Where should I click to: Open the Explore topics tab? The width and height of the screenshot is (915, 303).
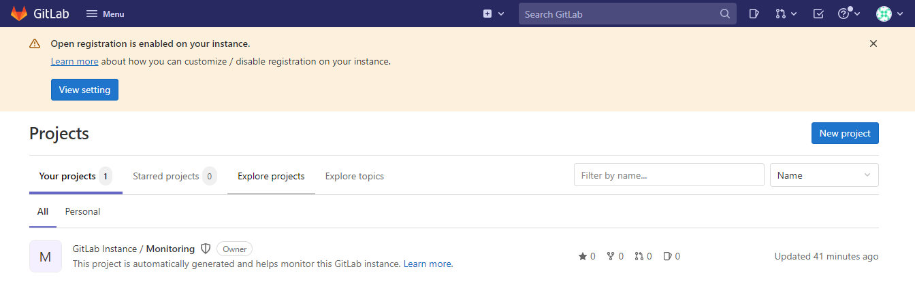355,177
